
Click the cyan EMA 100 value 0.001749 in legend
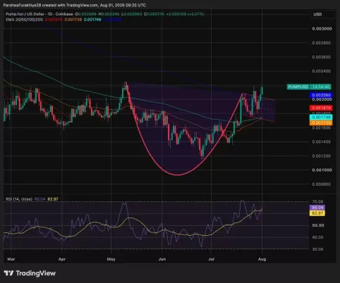pos(92,20)
